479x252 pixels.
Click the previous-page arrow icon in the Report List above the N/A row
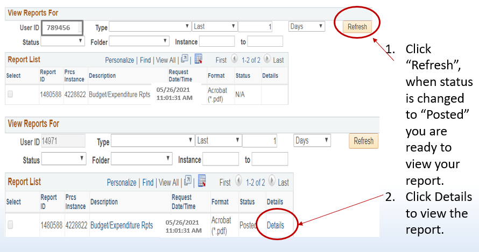[234, 59]
